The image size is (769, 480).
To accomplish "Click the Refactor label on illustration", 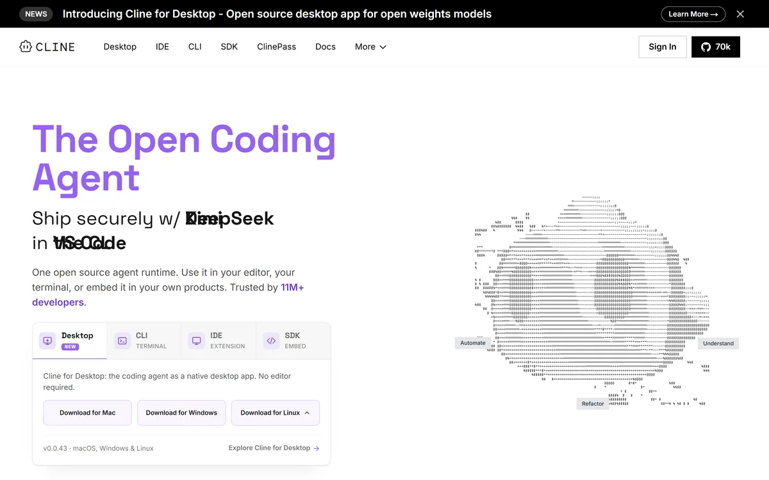I will pyautogui.click(x=593, y=404).
